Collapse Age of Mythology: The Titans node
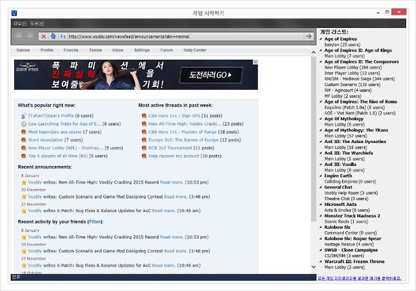The width and height of the screenshot is (416, 291). [x=321, y=131]
